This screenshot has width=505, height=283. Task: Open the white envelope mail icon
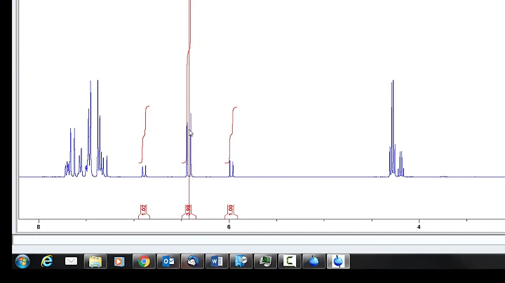click(71, 261)
